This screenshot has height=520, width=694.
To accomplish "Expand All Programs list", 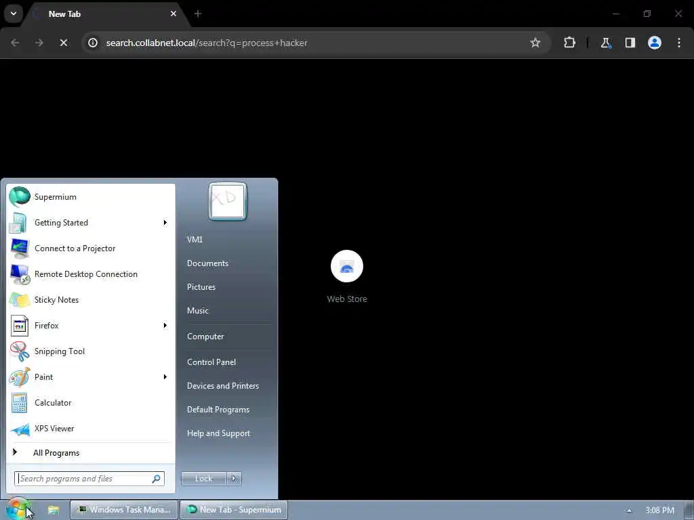I will pyautogui.click(x=91, y=453).
